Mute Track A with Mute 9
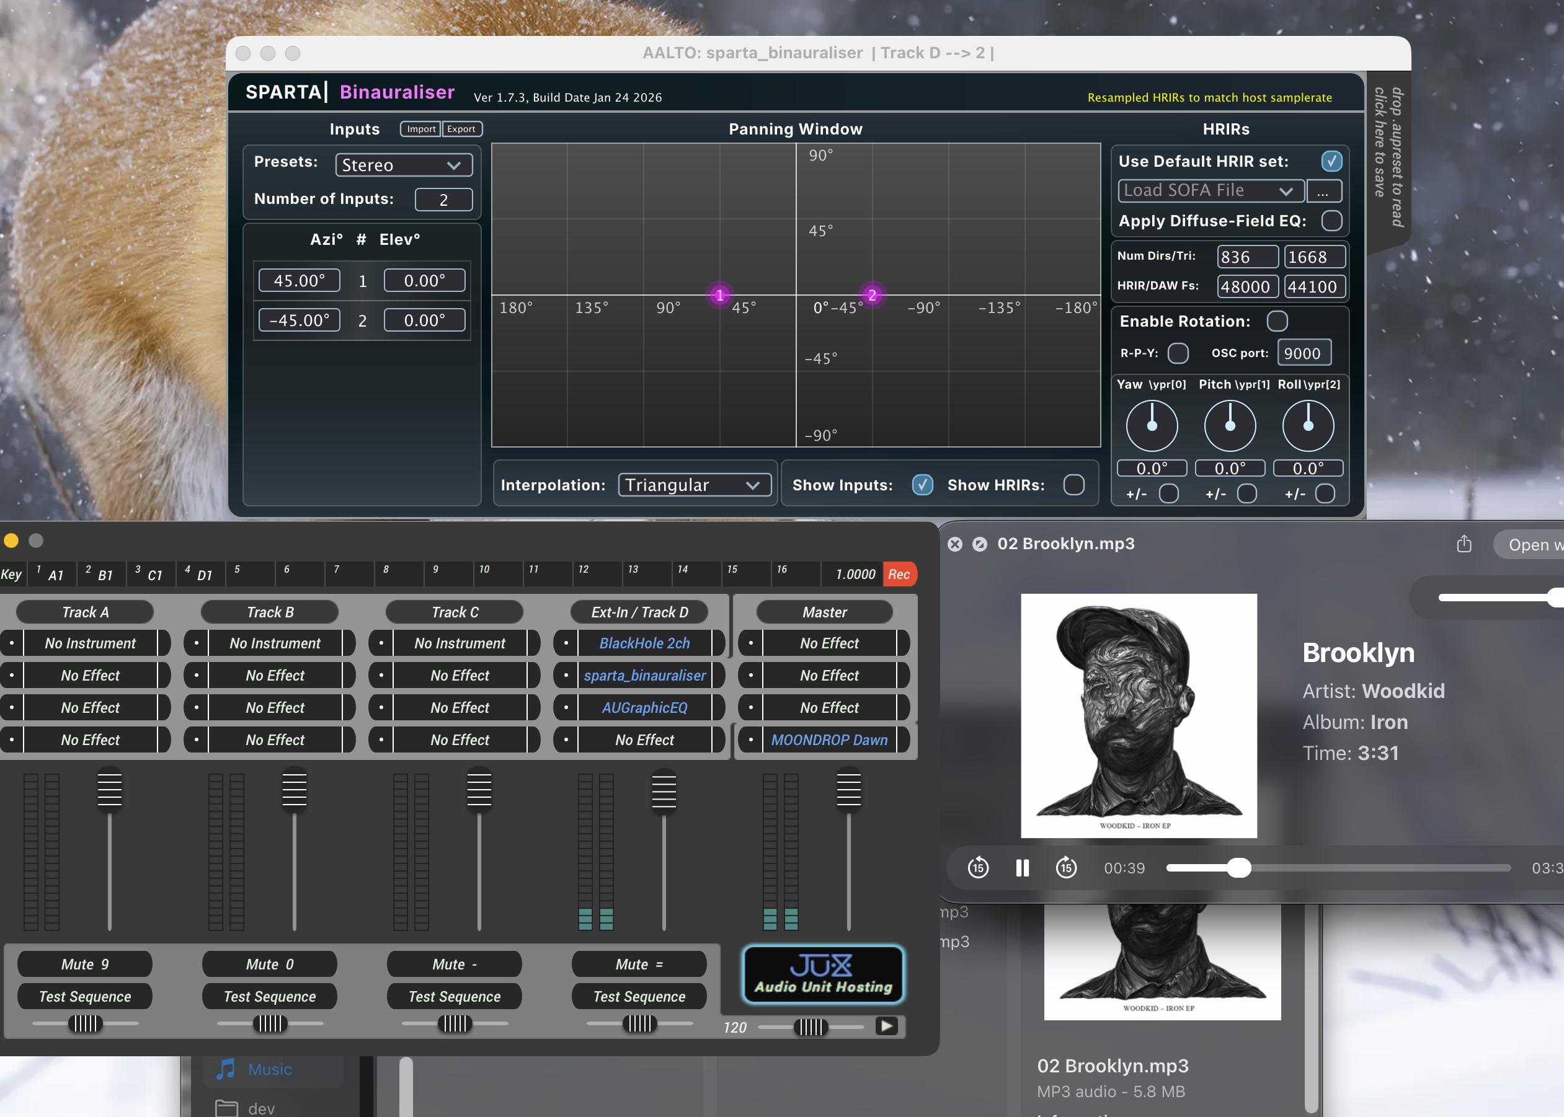 [x=84, y=965]
